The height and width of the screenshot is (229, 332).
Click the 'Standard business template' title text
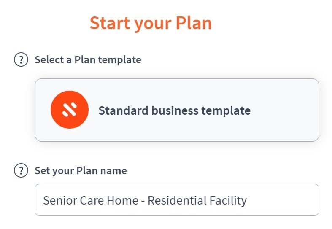175,110
